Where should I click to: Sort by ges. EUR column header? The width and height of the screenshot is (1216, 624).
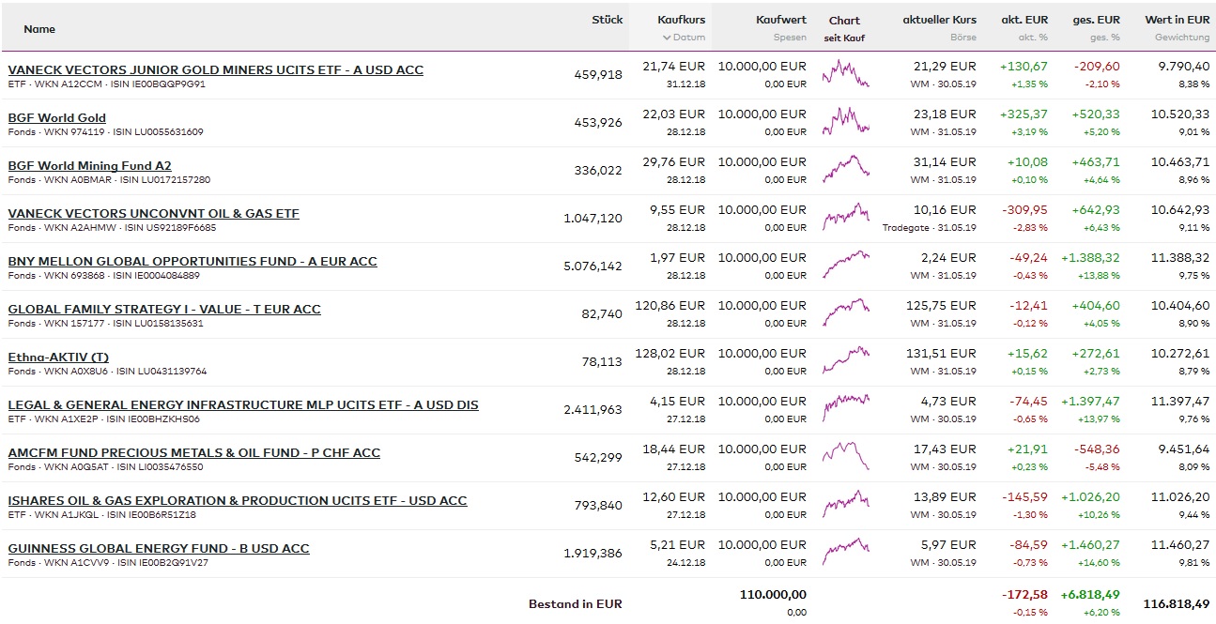[1096, 20]
